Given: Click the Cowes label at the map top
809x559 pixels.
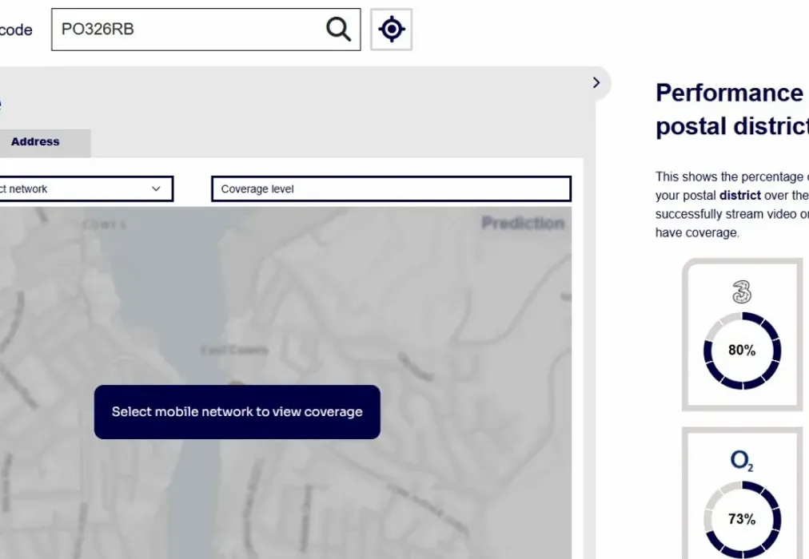Looking at the screenshot, I should tap(104, 225).
